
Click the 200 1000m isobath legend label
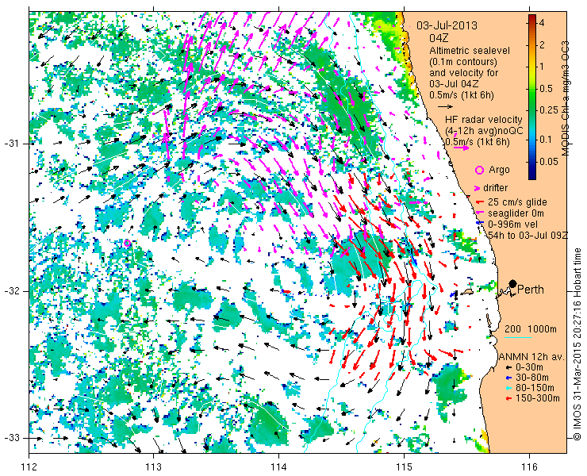click(x=531, y=329)
